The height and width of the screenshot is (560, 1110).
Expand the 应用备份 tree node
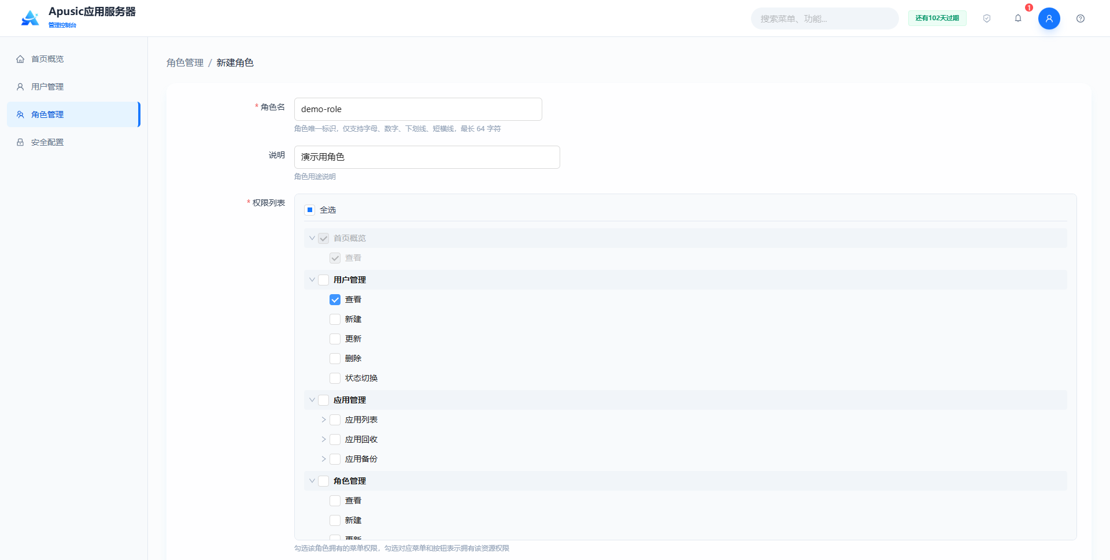[324, 459]
